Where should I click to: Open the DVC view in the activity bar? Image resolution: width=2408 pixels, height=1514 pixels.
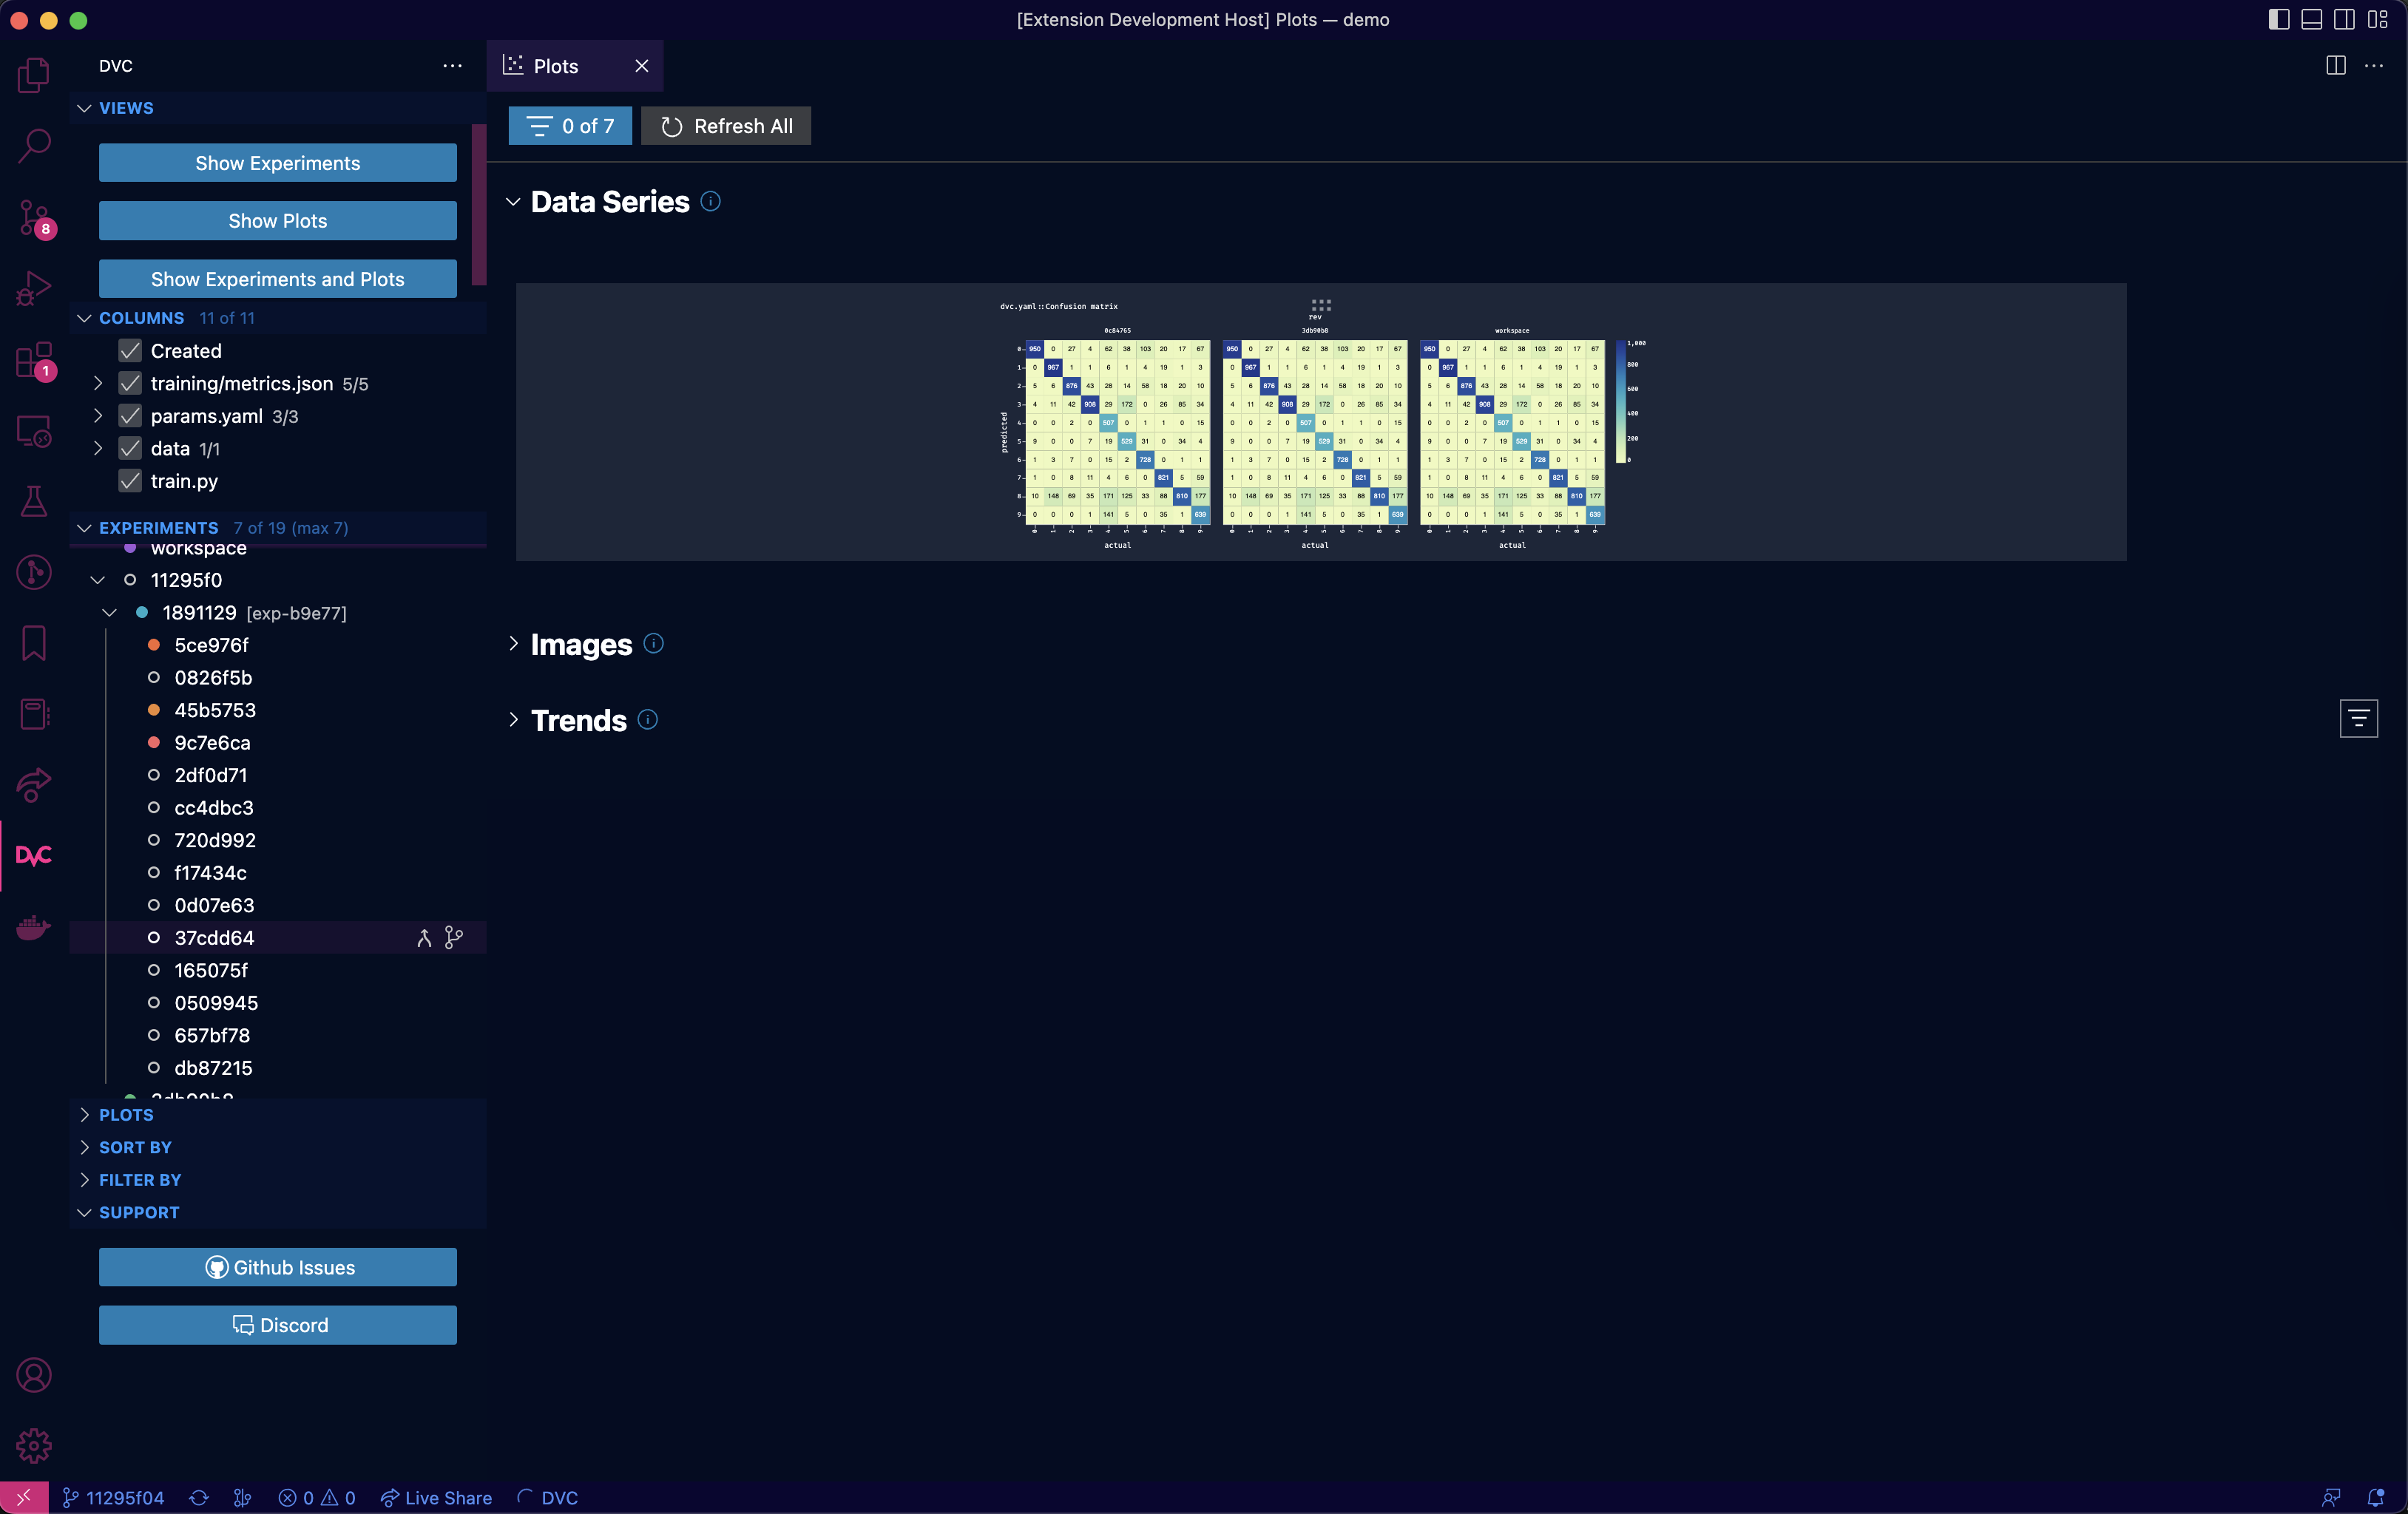click(33, 855)
